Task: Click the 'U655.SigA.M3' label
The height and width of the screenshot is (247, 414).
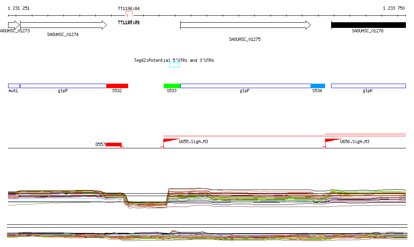Action: [x=193, y=142]
